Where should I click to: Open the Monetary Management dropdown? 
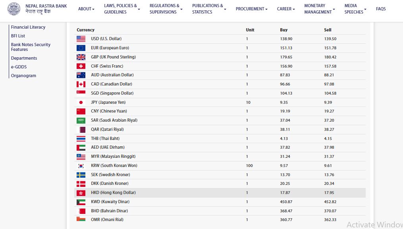click(320, 9)
